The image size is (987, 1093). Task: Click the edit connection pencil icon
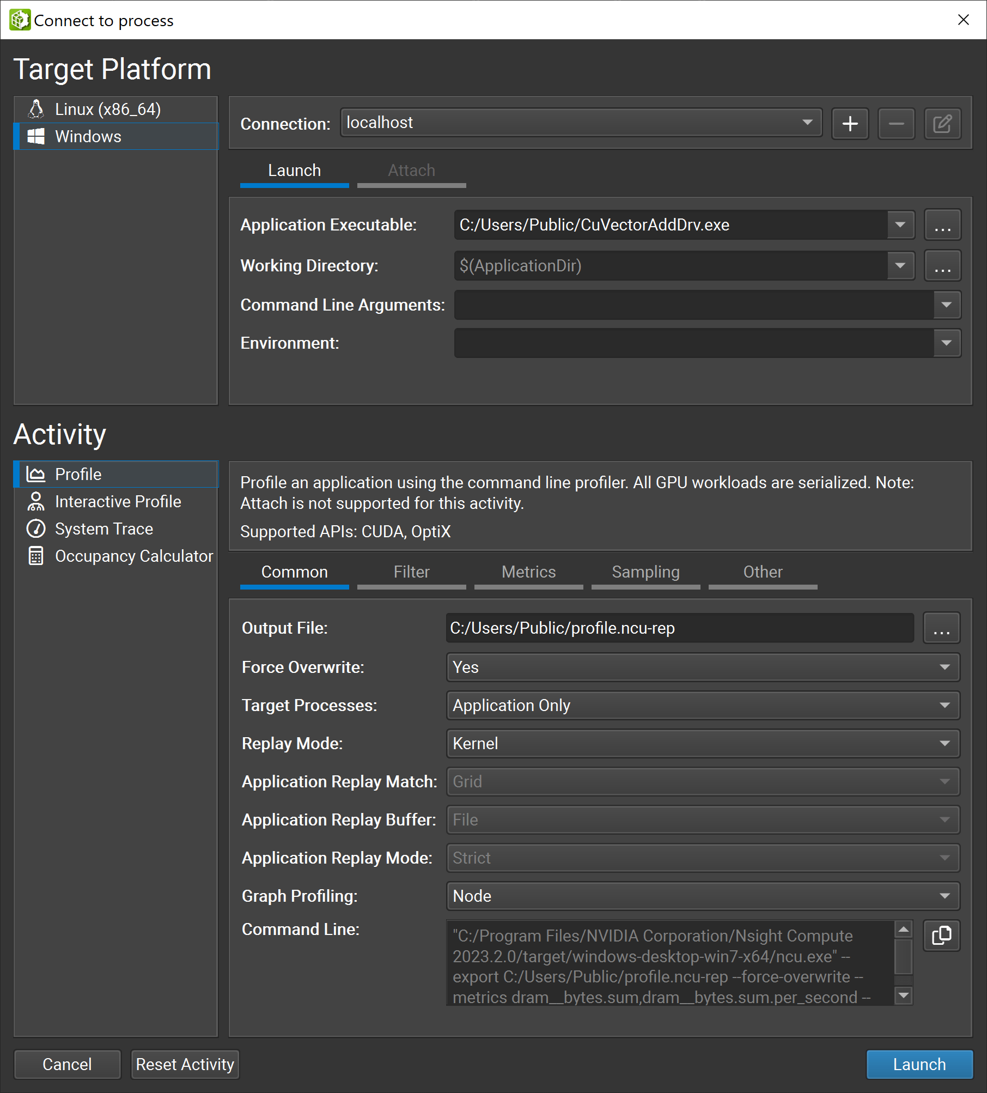[942, 124]
